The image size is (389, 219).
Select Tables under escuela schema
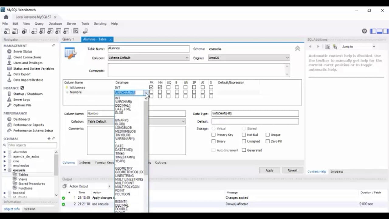point(23,175)
